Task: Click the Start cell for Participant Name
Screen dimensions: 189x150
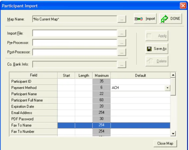Action: pos(66,94)
